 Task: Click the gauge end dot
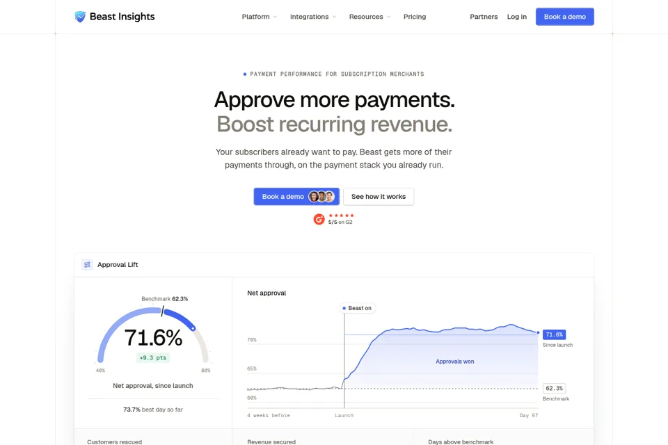click(x=193, y=328)
